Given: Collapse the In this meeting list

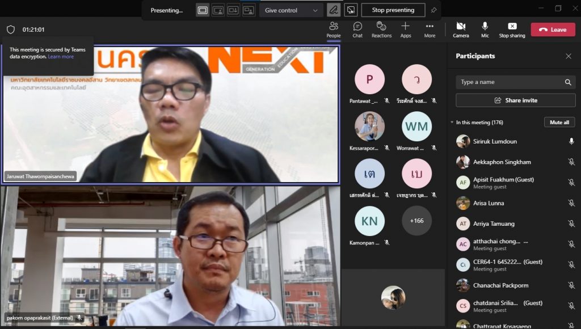Looking at the screenshot, I should [452, 123].
